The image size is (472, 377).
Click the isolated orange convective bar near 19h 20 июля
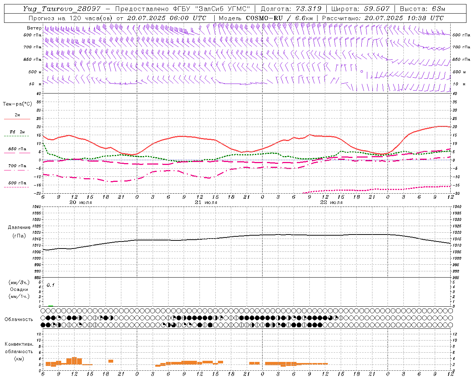pos(111,361)
